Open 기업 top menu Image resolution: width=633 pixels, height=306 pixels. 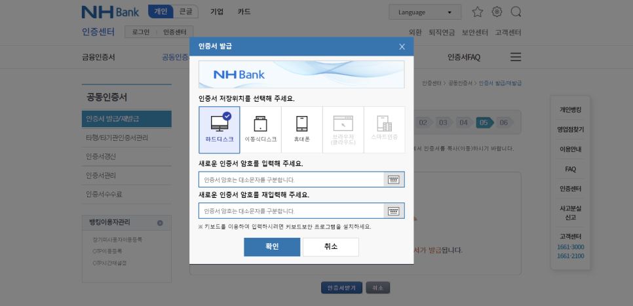(x=217, y=12)
